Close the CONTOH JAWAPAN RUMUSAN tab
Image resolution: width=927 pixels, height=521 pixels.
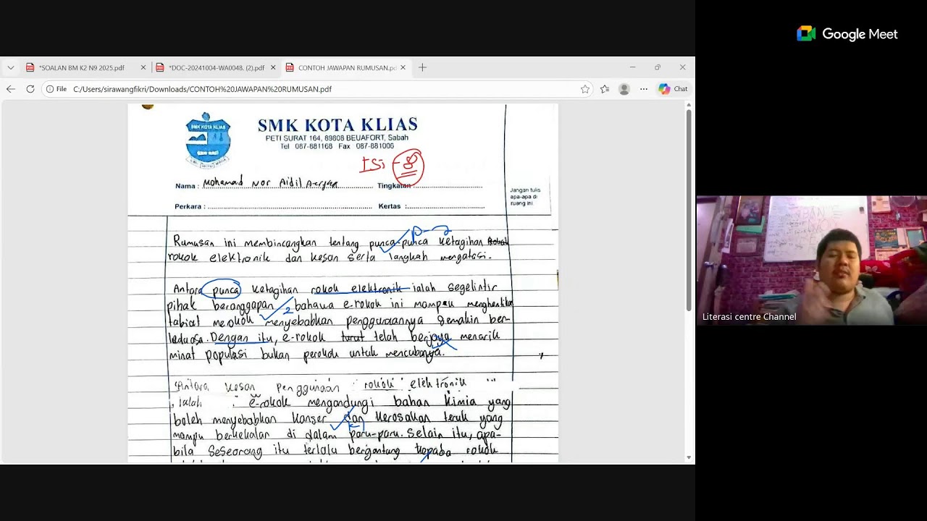pos(402,67)
